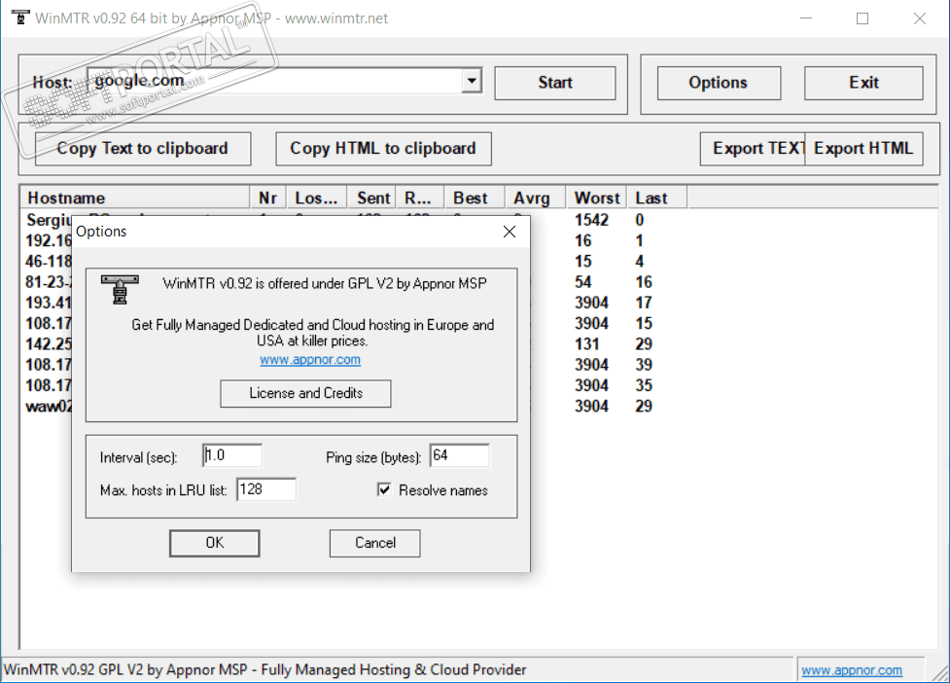Minimize the WinMTR window
Viewport: 950px width, 683px height.
806,18
